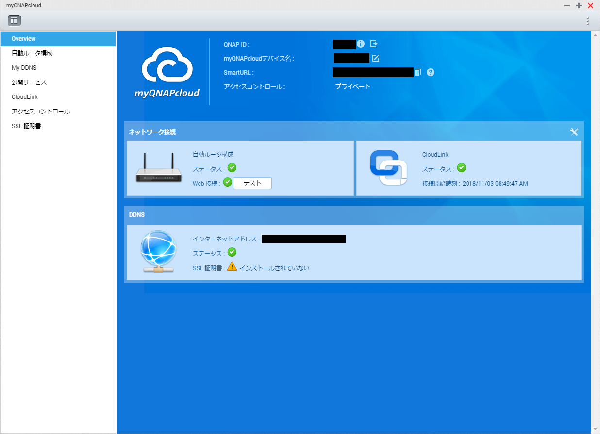Open 自動ルータ構成 in the sidebar
This screenshot has height=434, width=600.
click(58, 53)
